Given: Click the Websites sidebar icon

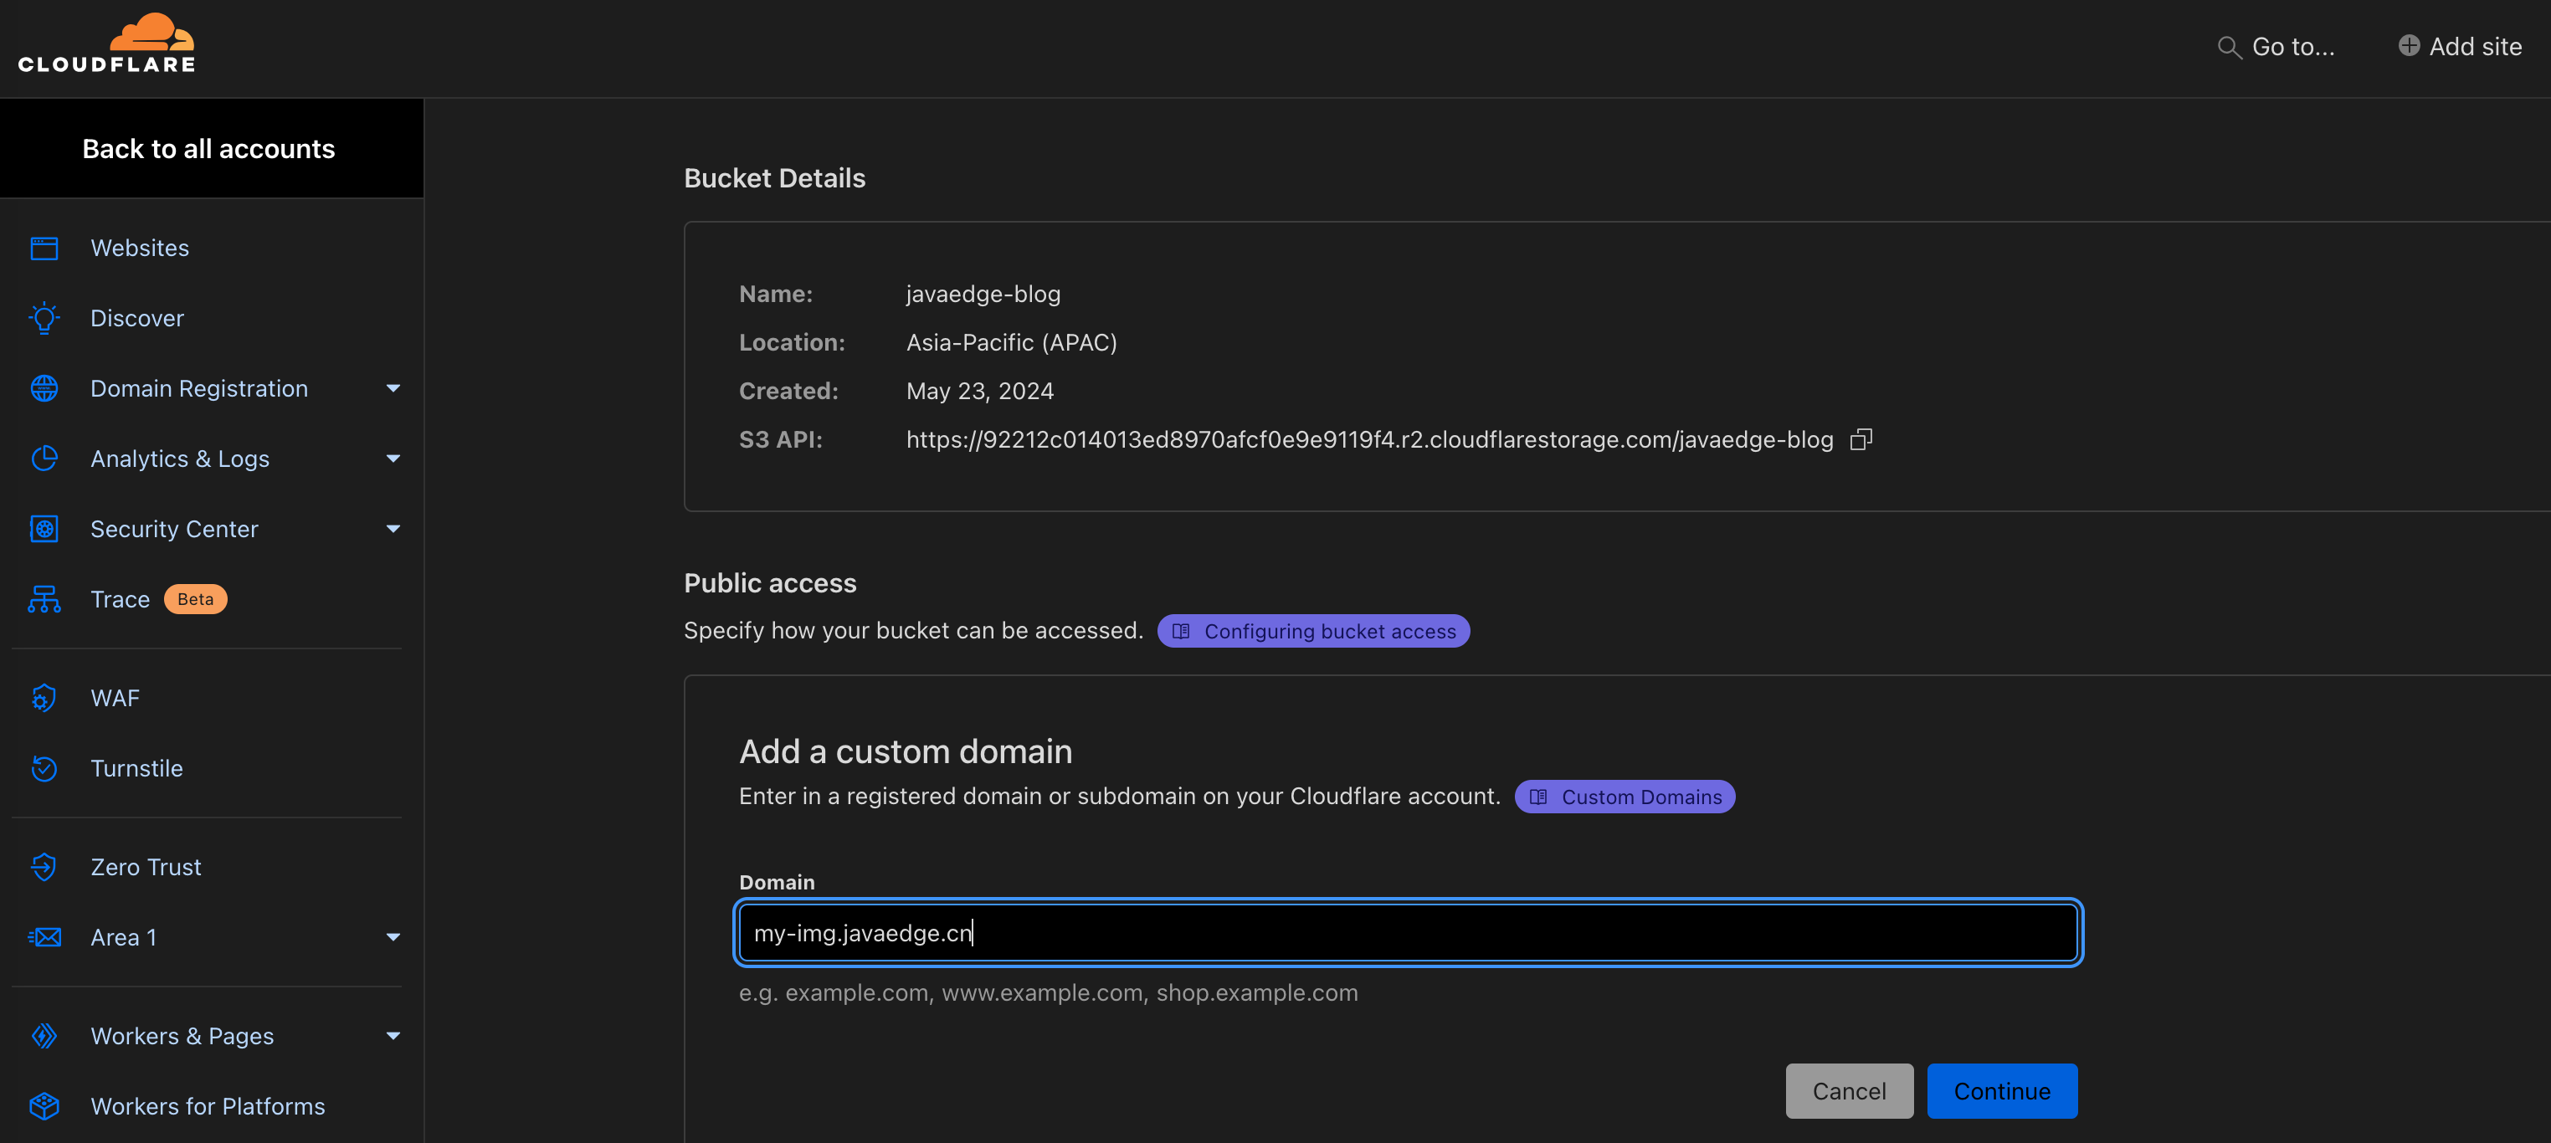Looking at the screenshot, I should pos(44,248).
